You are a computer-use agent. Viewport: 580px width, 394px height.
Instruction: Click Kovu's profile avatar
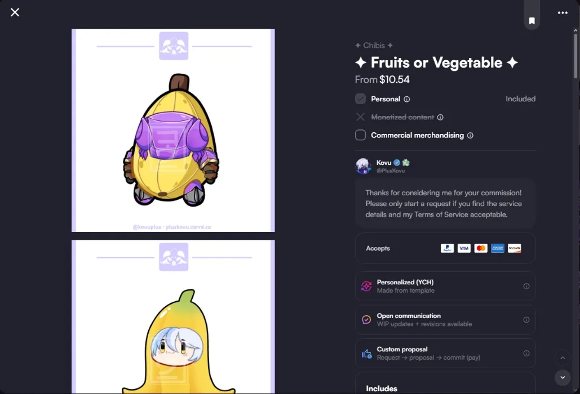coord(363,166)
